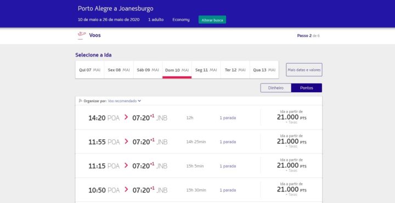Click the airplane icon next to Voos
The height and width of the screenshot is (203, 395).
pyautogui.click(x=82, y=35)
